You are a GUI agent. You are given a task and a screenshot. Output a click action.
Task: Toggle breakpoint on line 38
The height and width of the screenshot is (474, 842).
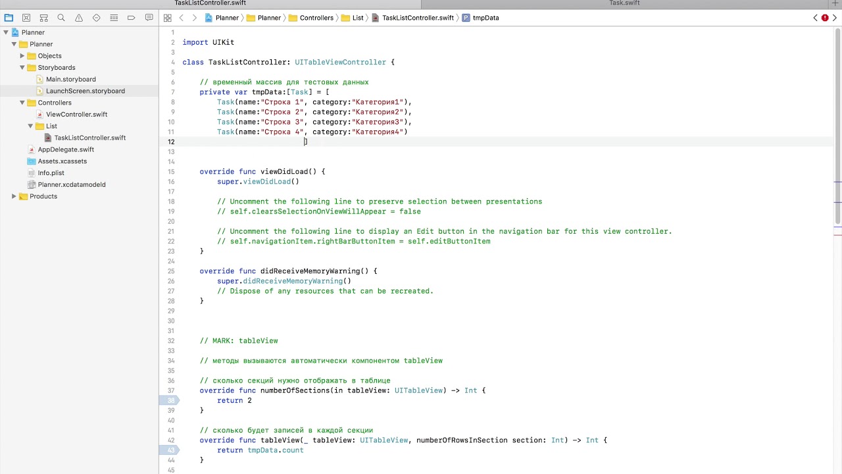pyautogui.click(x=171, y=400)
